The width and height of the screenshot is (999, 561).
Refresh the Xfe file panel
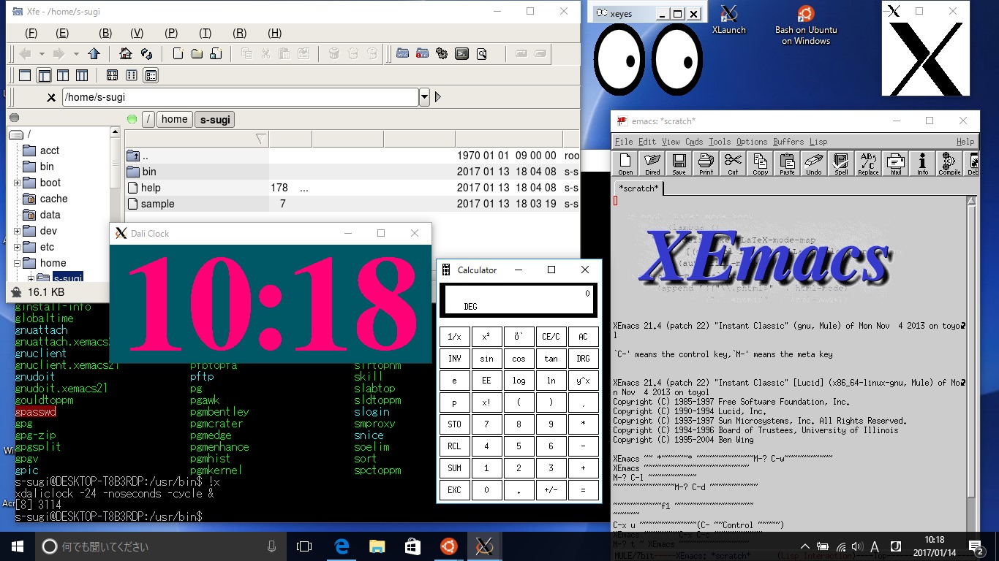point(146,53)
